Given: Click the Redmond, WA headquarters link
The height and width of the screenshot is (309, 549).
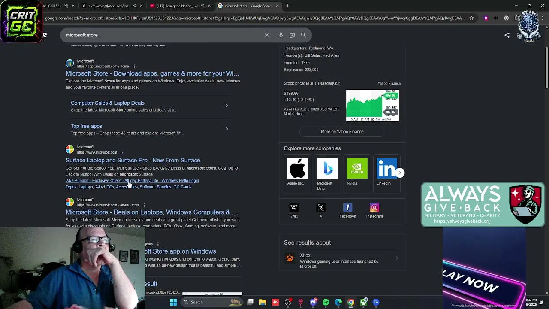Looking at the screenshot, I should pos(321,48).
